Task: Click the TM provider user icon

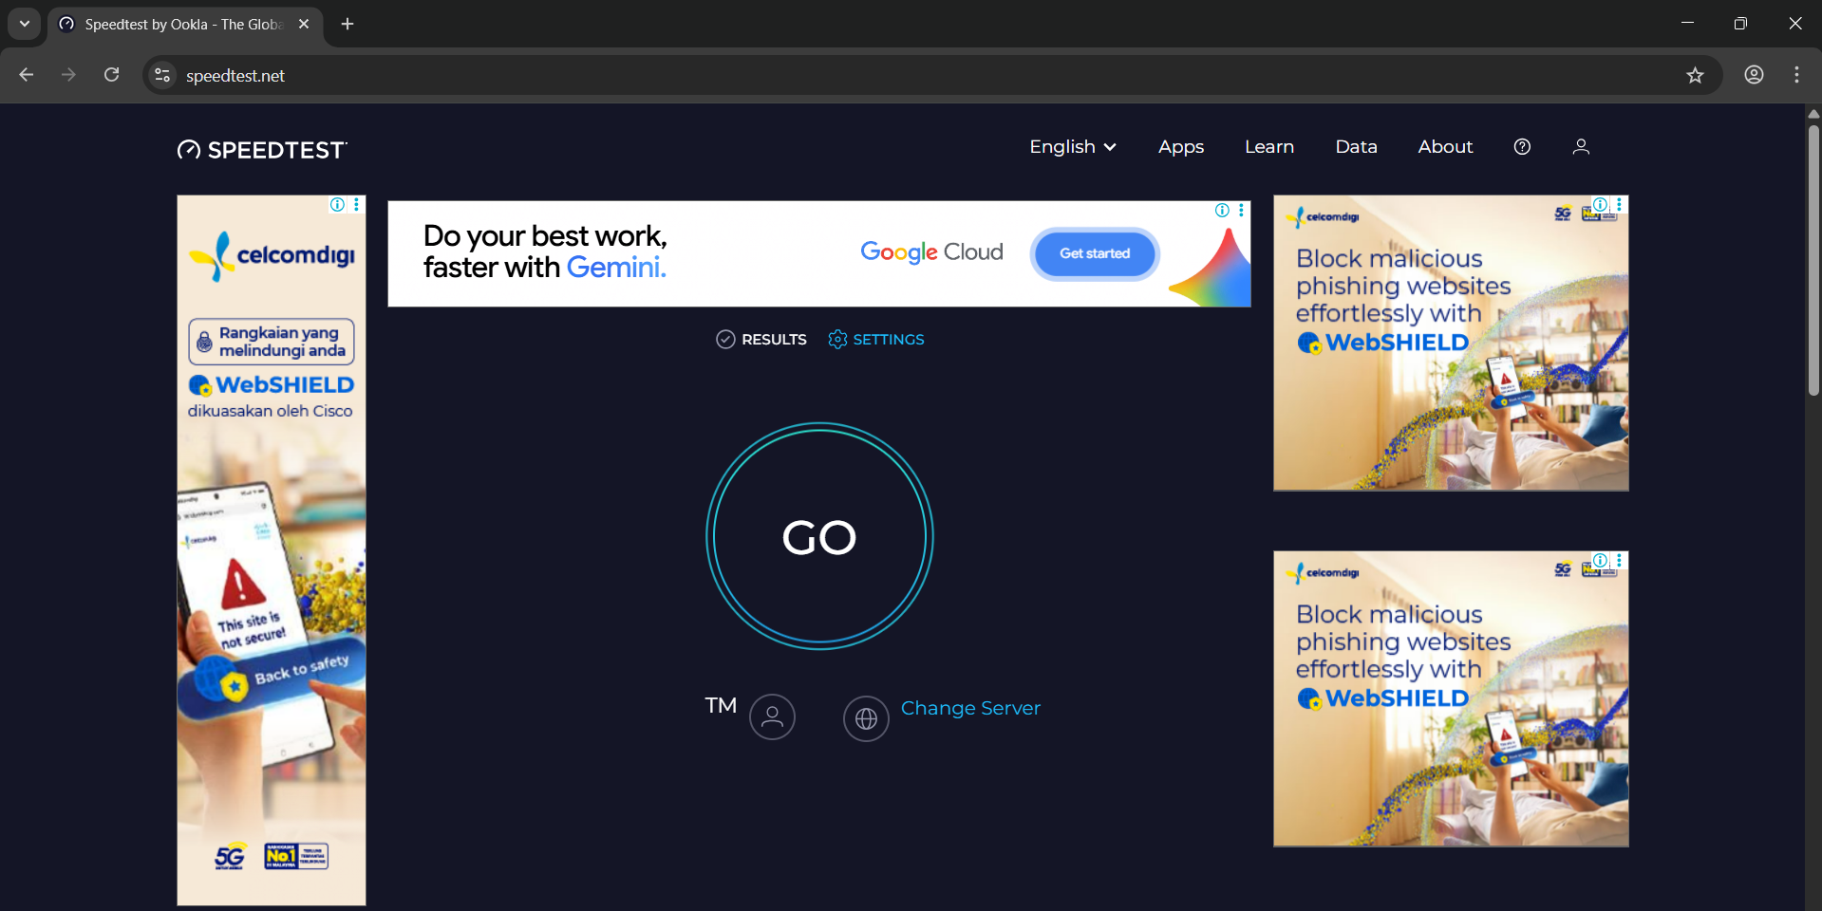Action: pyautogui.click(x=772, y=717)
